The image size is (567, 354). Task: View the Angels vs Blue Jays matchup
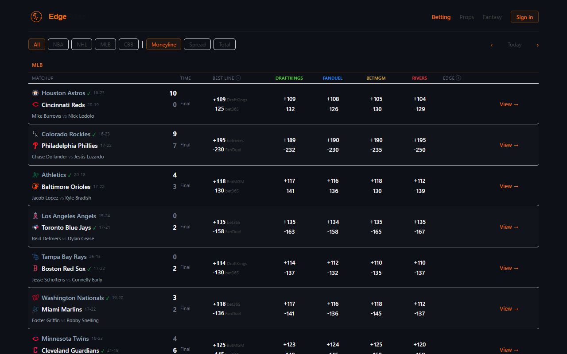pos(509,227)
